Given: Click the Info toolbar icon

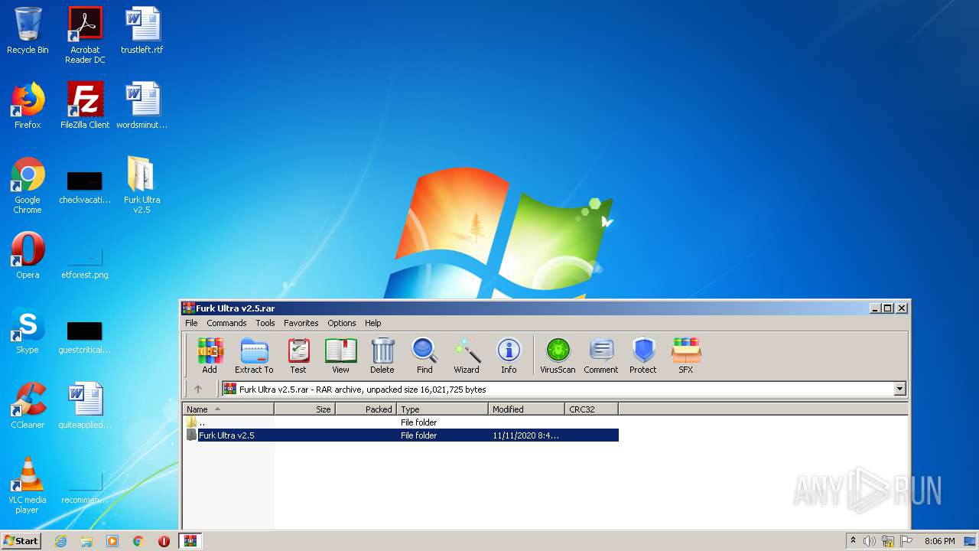Looking at the screenshot, I should (x=509, y=356).
